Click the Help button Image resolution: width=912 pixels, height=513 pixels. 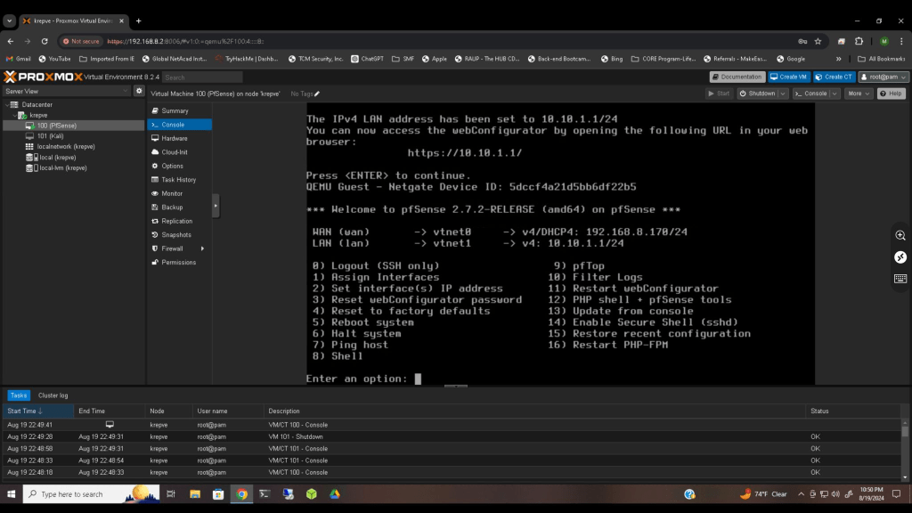(891, 94)
